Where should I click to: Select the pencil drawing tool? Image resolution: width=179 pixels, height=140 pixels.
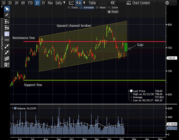point(7,15)
